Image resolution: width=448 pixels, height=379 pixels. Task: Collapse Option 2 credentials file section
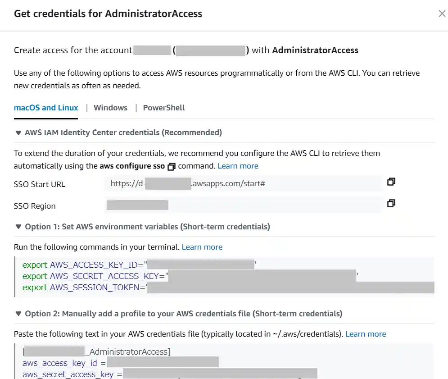18,314
